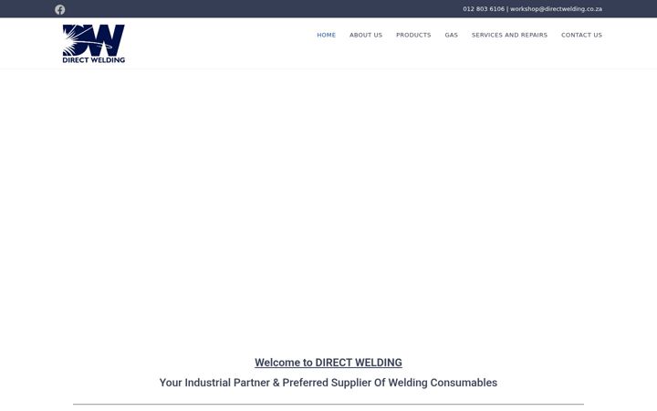Select the Industrial Partner tagline text

click(328, 383)
